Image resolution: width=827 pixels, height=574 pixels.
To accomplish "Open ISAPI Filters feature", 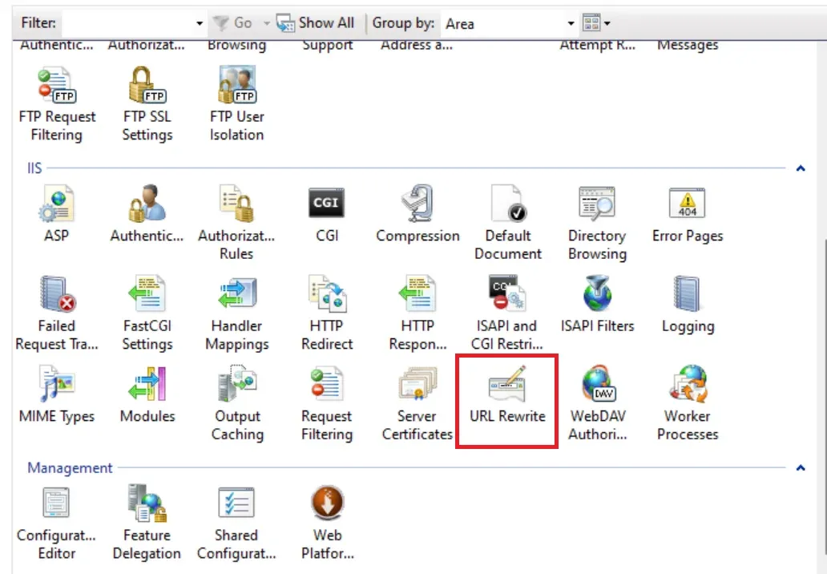I will (x=598, y=305).
